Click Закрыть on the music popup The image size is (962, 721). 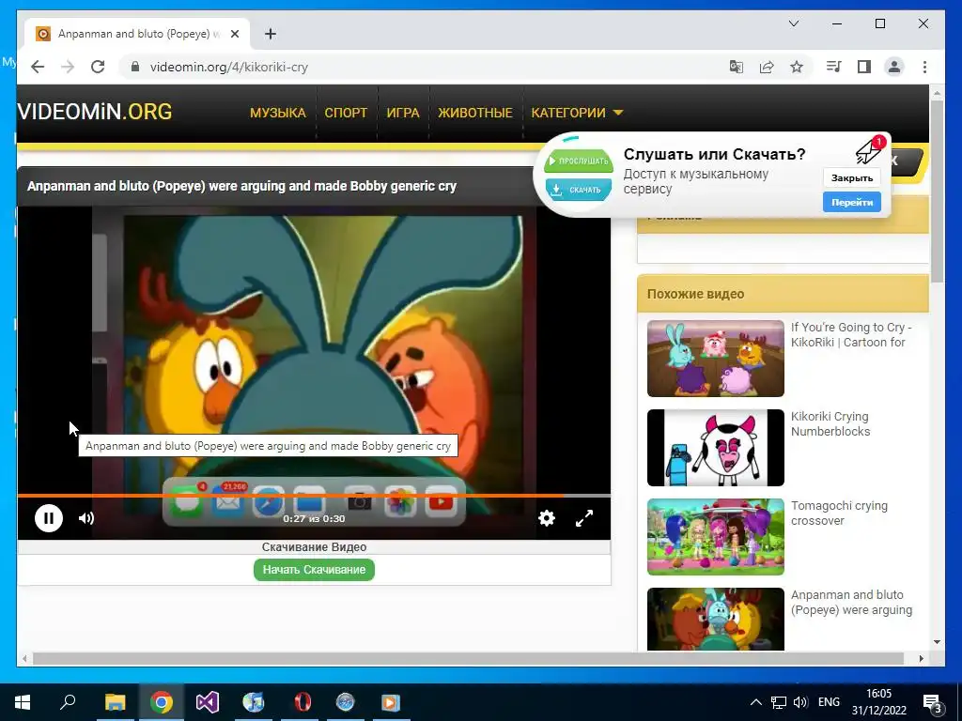(x=851, y=177)
